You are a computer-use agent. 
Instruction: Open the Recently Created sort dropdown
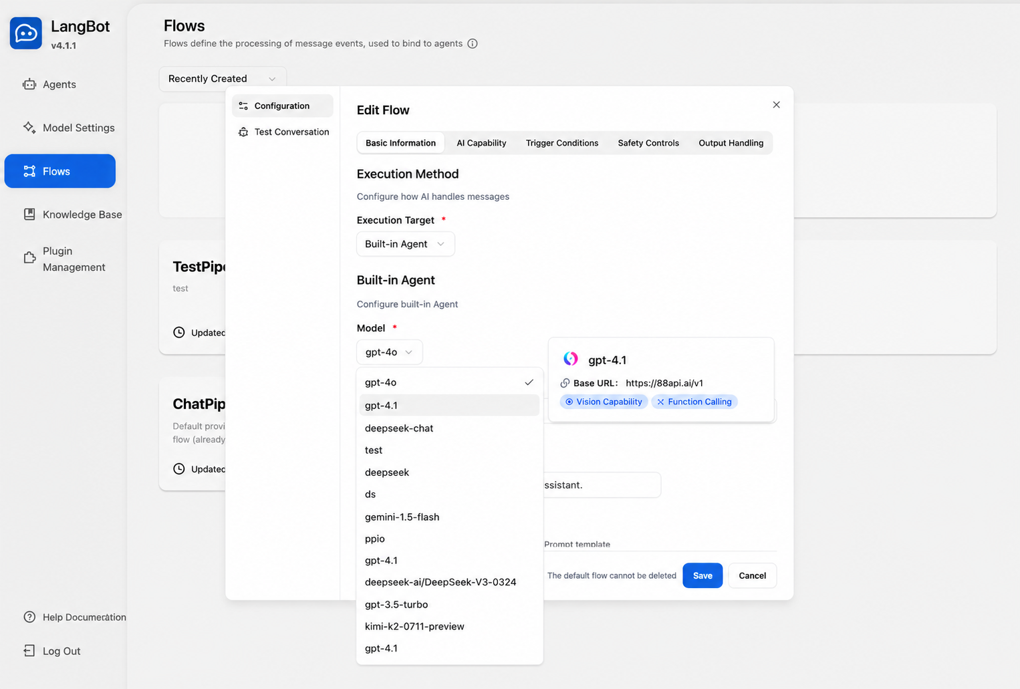pyautogui.click(x=223, y=79)
